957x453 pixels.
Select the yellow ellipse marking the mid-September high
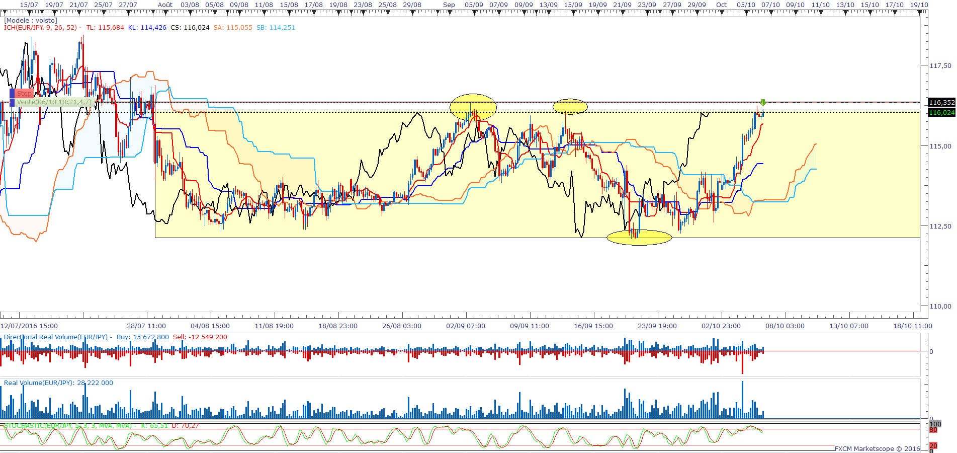(570, 106)
